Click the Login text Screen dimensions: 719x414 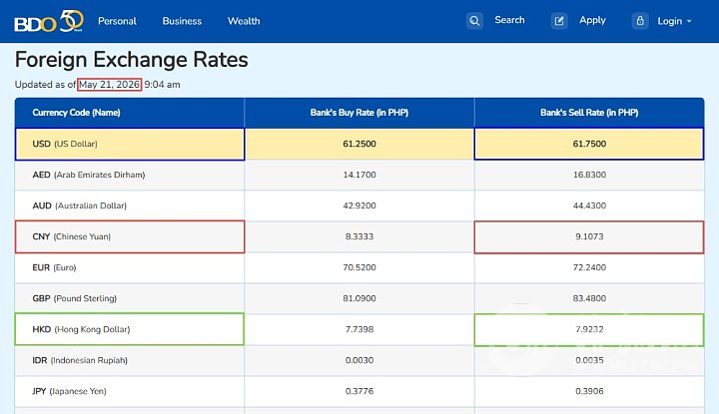pyautogui.click(x=669, y=21)
